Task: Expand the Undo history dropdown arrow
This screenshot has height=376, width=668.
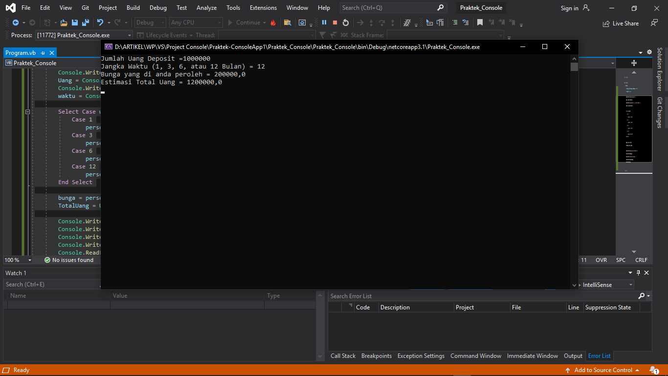Action: [109, 23]
